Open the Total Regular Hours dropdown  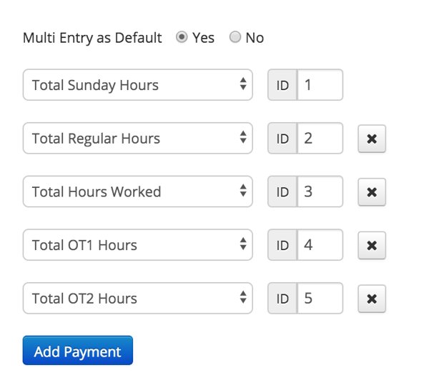(137, 138)
